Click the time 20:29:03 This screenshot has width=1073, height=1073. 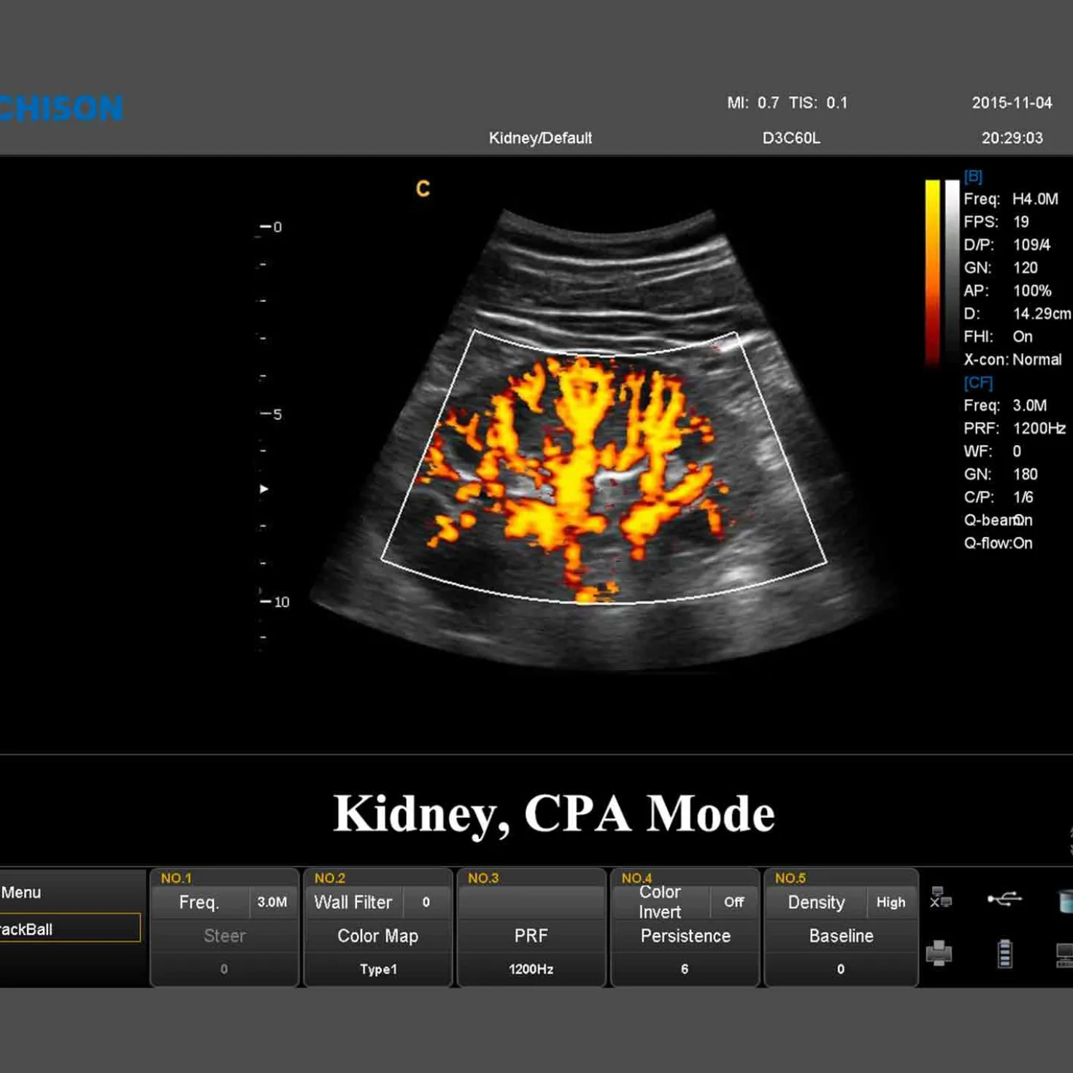[1012, 138]
